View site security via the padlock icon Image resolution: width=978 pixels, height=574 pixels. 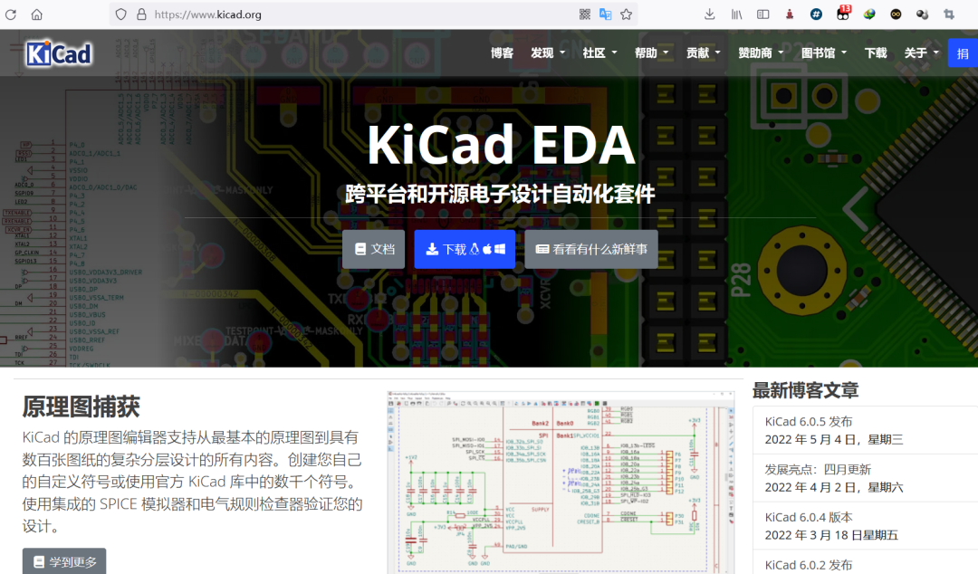point(141,14)
